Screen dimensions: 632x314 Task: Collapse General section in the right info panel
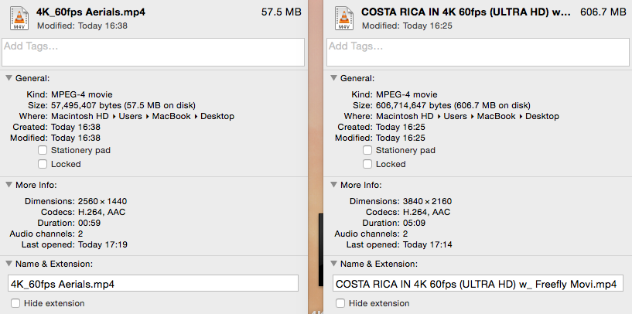[x=333, y=78]
